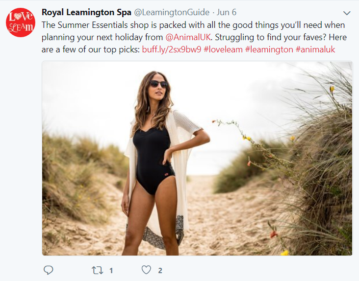Open the tweet options chevron menu
Viewport: 359px width, 281px height.
tap(347, 13)
